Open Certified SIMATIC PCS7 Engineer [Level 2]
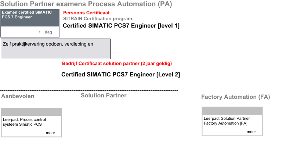The width and height of the screenshot is (293, 147). click(120, 75)
